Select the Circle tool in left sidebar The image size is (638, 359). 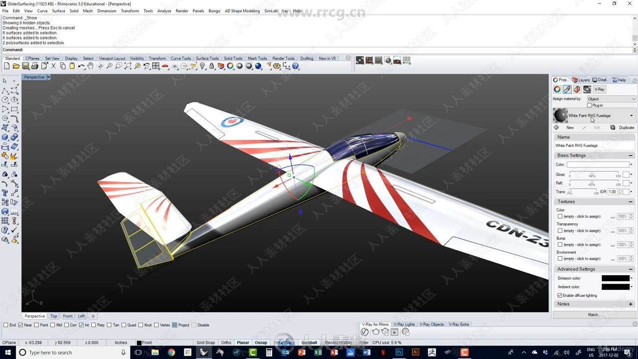tap(5, 100)
